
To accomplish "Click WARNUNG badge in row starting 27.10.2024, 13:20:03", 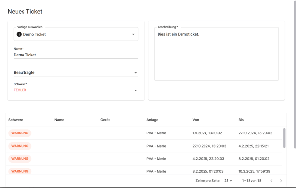I will click(x=20, y=146).
